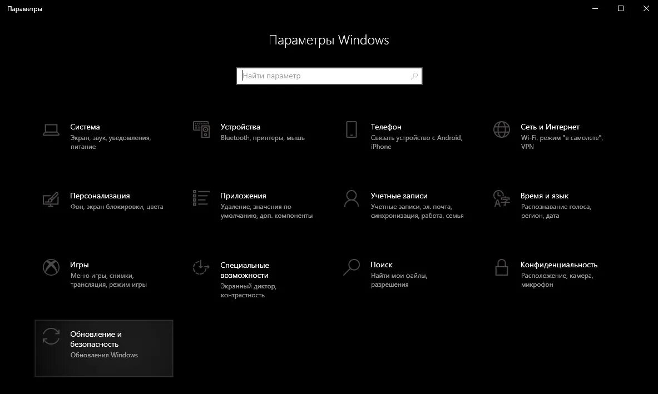Select the "Игры" title text
The image size is (658, 394).
click(80, 265)
